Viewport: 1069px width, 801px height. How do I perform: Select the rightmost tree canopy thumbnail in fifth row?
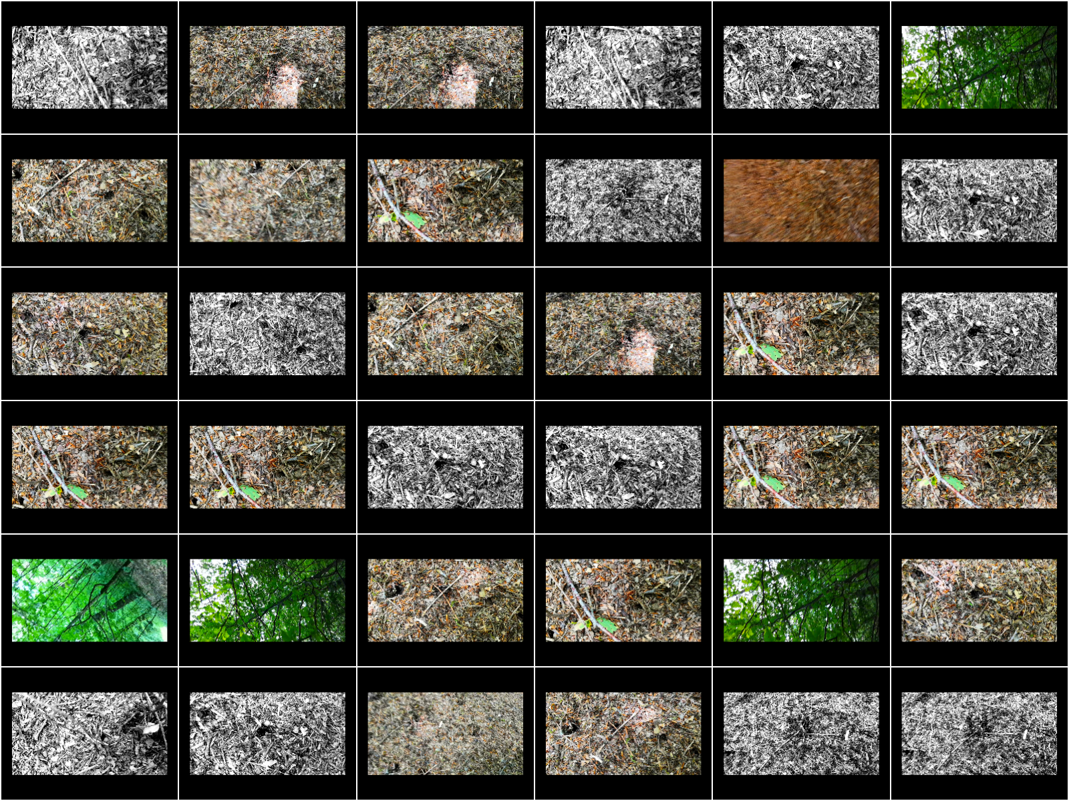pyautogui.click(x=801, y=600)
